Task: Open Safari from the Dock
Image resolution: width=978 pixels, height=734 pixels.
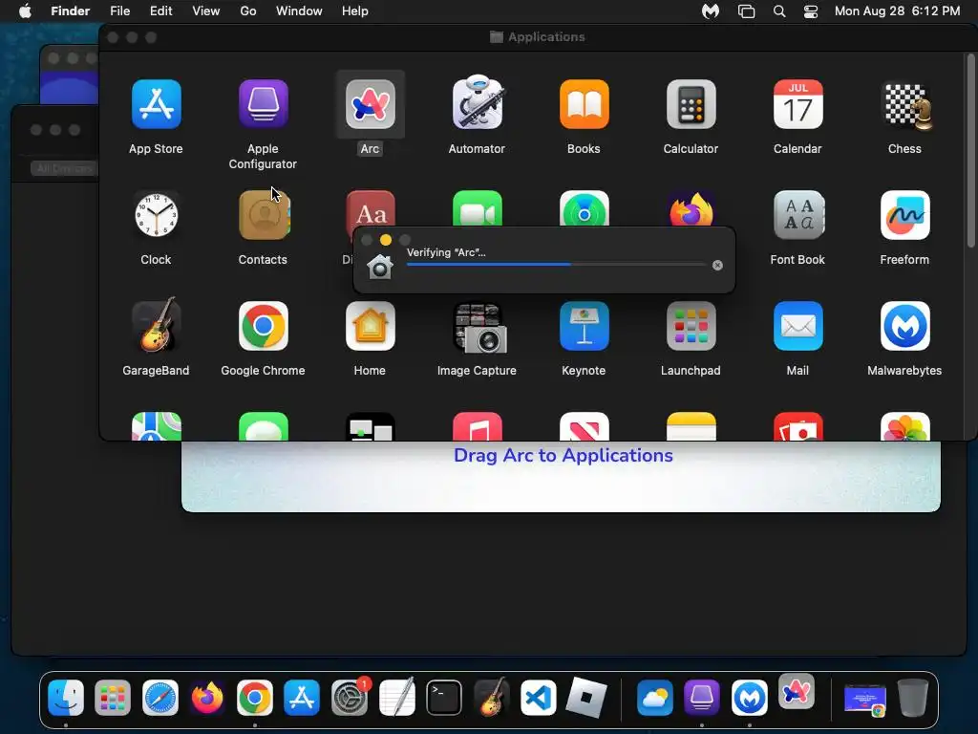Action: (x=160, y=697)
